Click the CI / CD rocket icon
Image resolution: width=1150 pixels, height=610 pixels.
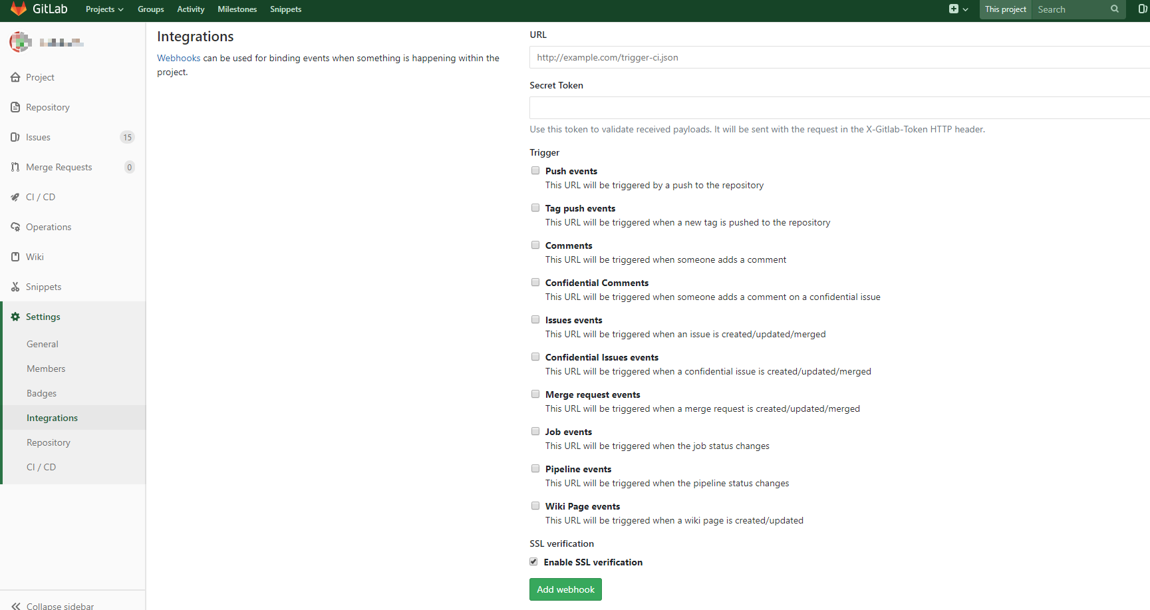[x=15, y=197]
